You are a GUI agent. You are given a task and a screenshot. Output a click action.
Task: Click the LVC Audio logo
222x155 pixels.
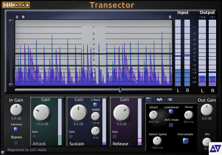(x=16, y=5)
